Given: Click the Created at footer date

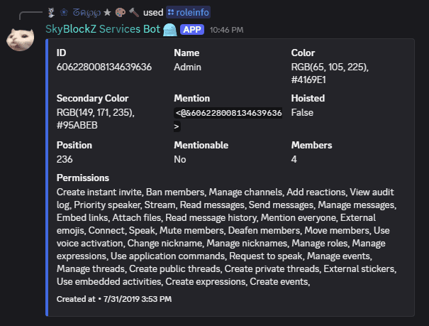Looking at the screenshot, I should [114, 299].
